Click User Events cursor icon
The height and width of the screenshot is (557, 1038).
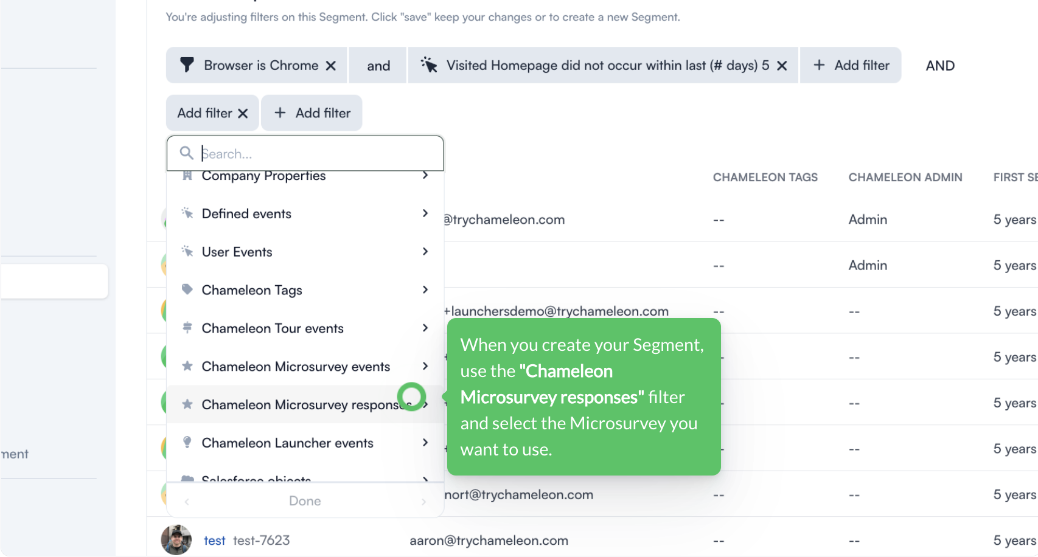(187, 251)
